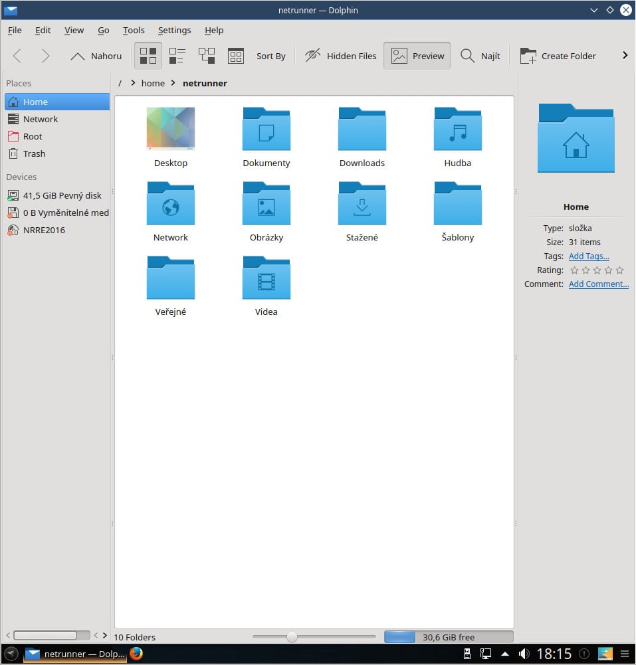Select 0 B Vyměnitelné med device

[x=57, y=213]
